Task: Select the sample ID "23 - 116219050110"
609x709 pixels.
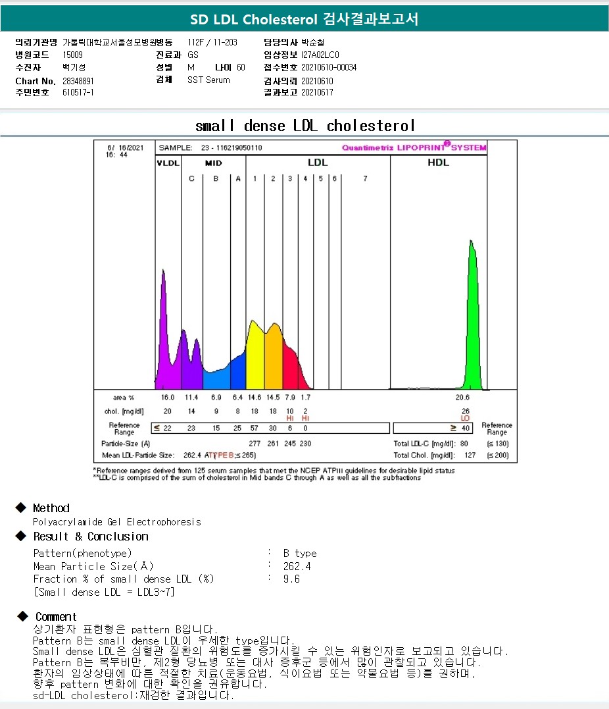Action: [231, 148]
